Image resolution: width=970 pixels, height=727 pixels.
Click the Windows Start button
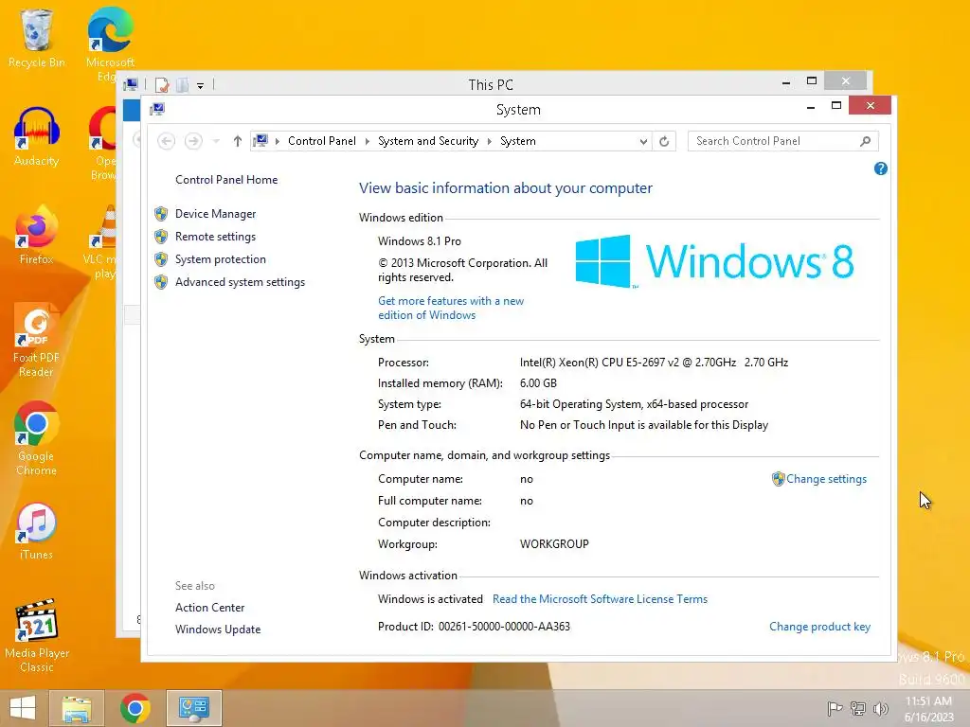point(23,708)
